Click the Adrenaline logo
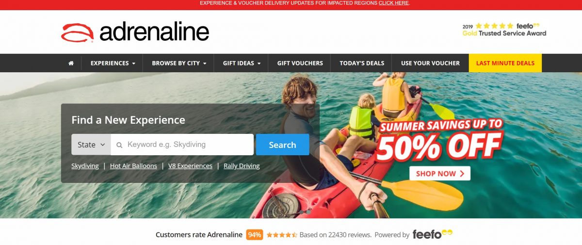 135,32
